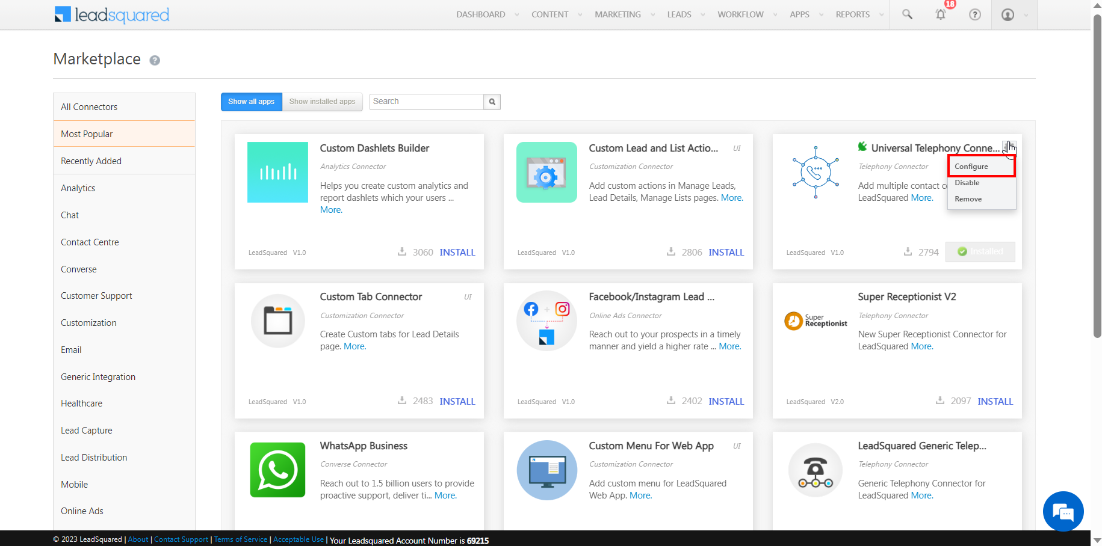Switch to Show all apps
Screen dimensions: 1102x546
[252, 102]
